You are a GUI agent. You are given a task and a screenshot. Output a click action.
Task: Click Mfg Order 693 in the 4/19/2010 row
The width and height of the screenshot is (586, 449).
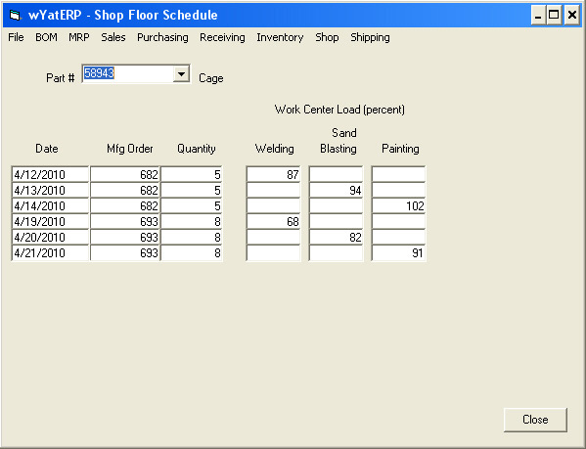click(125, 221)
